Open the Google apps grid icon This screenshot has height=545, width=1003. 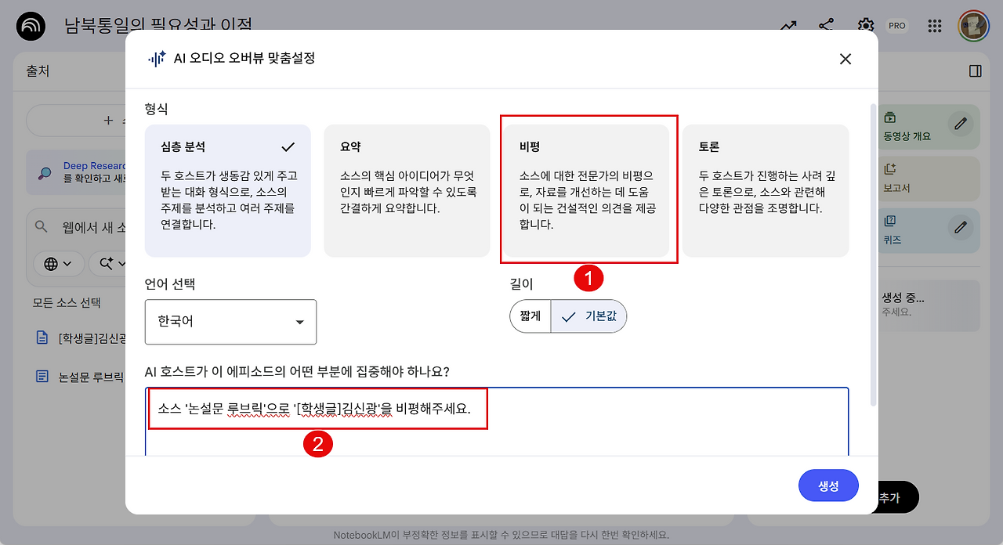click(935, 26)
